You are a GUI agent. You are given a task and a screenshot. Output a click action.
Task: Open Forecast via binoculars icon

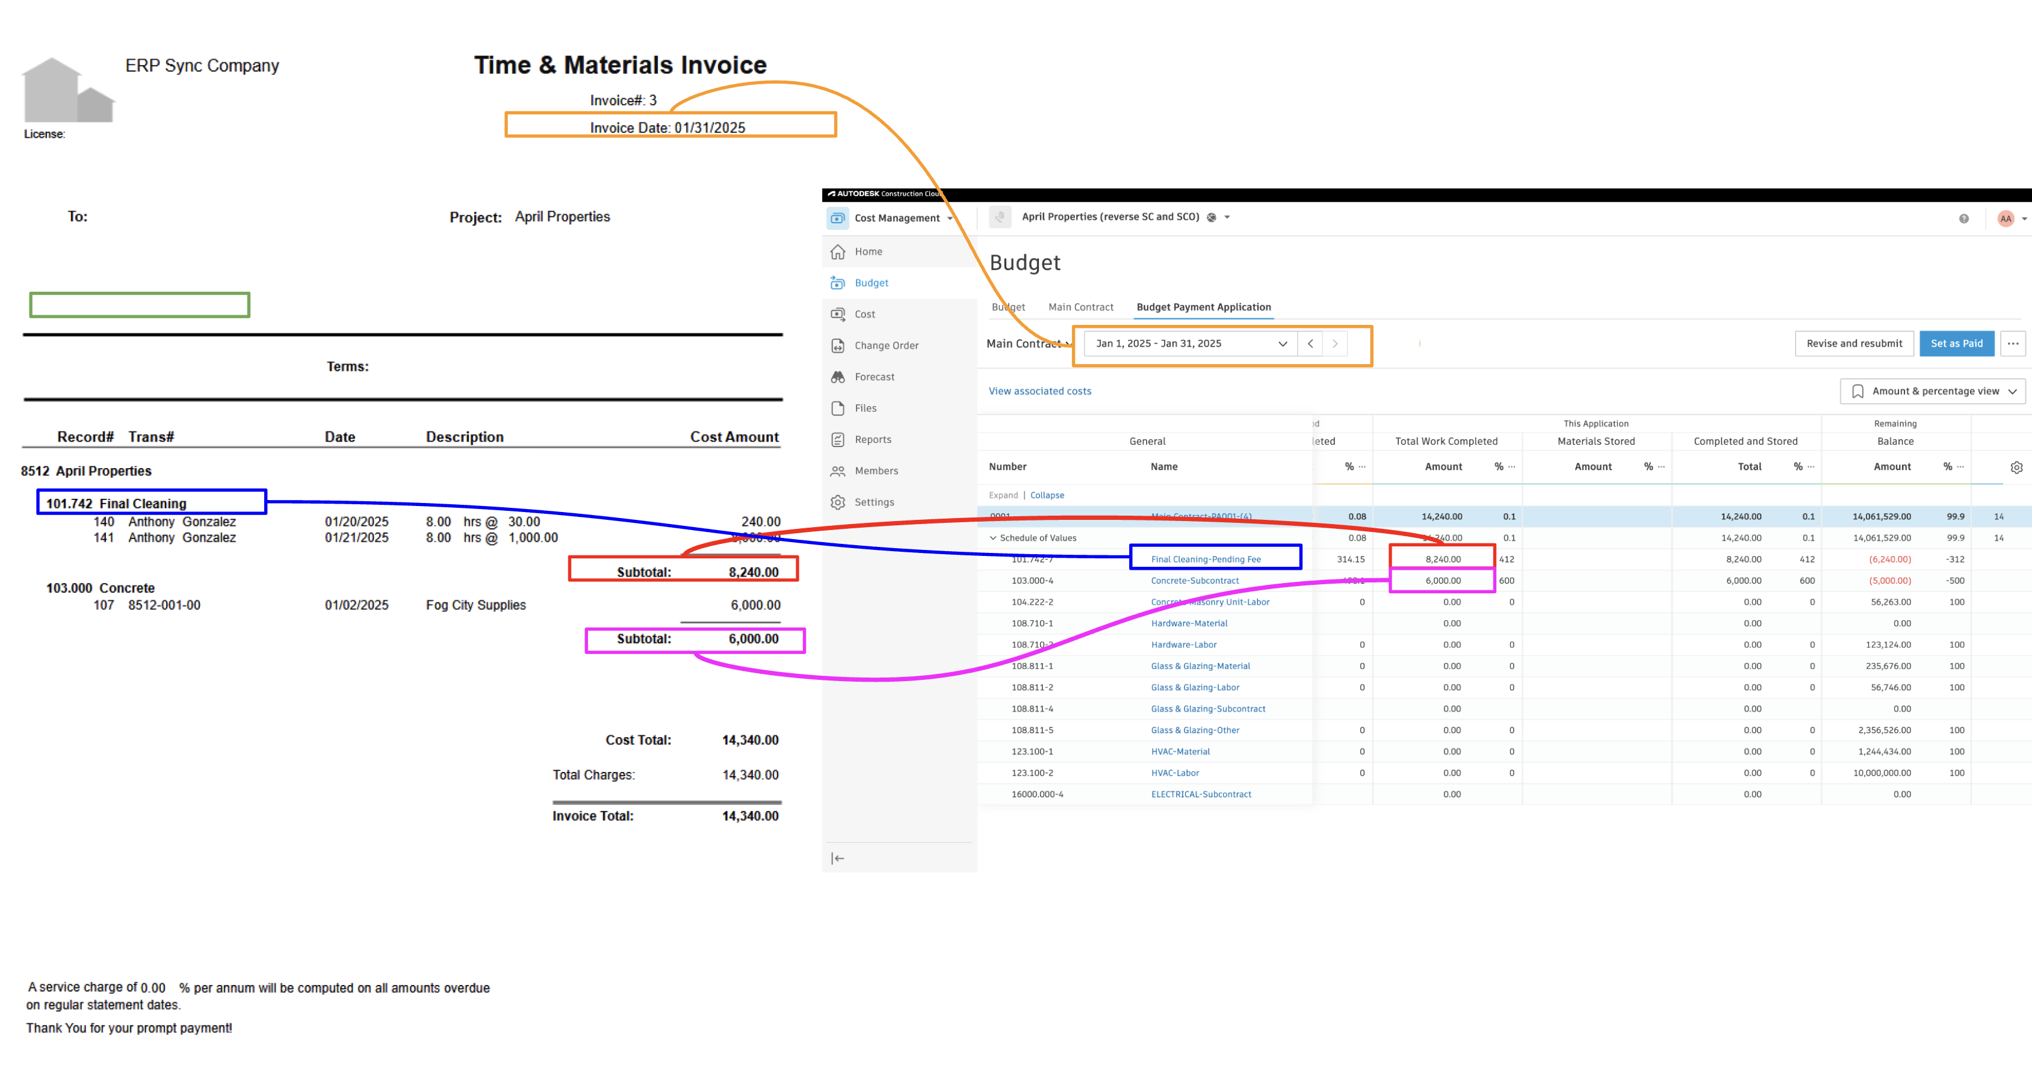838,377
